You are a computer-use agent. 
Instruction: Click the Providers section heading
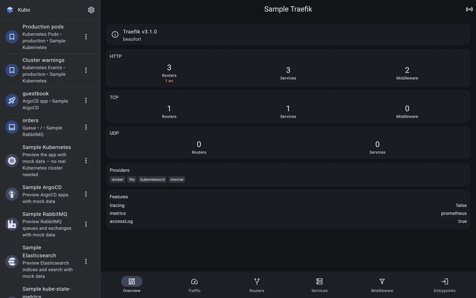119,170
